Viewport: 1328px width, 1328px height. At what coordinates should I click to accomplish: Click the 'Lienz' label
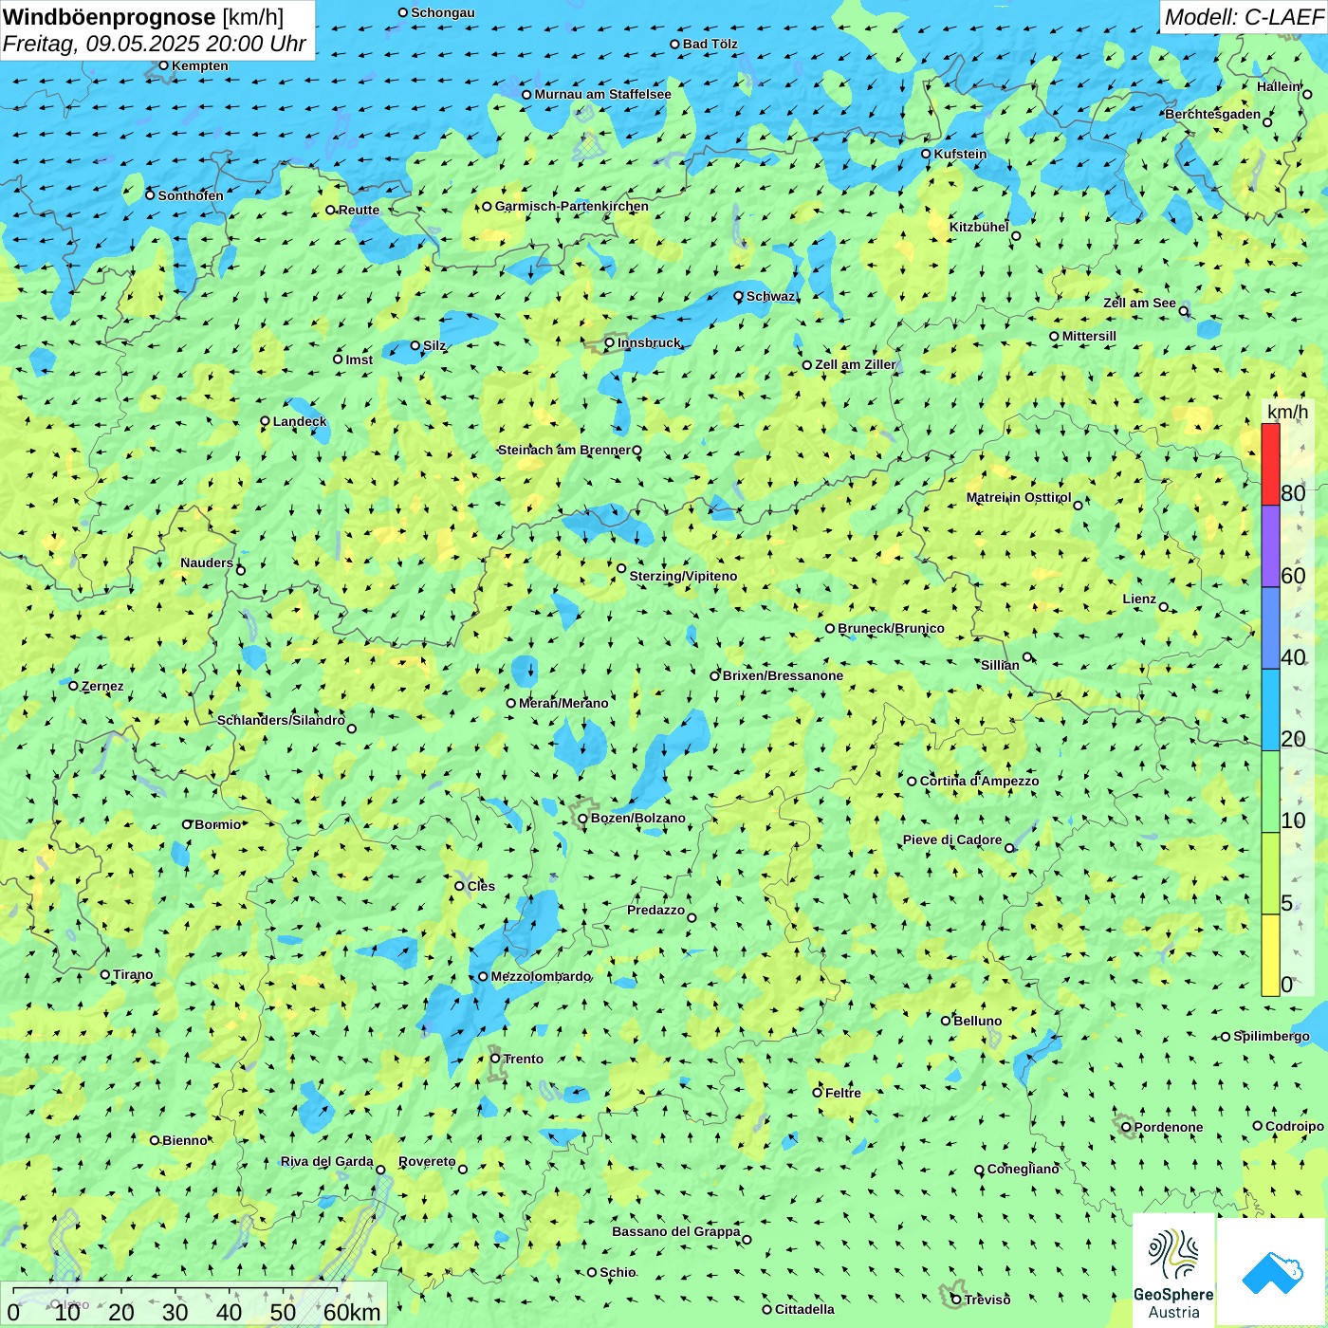1139,599
